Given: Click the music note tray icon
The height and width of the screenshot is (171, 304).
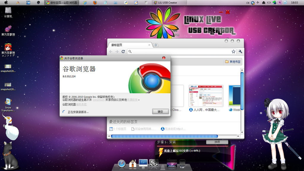Looking at the screenshot, I should [x=285, y=2].
